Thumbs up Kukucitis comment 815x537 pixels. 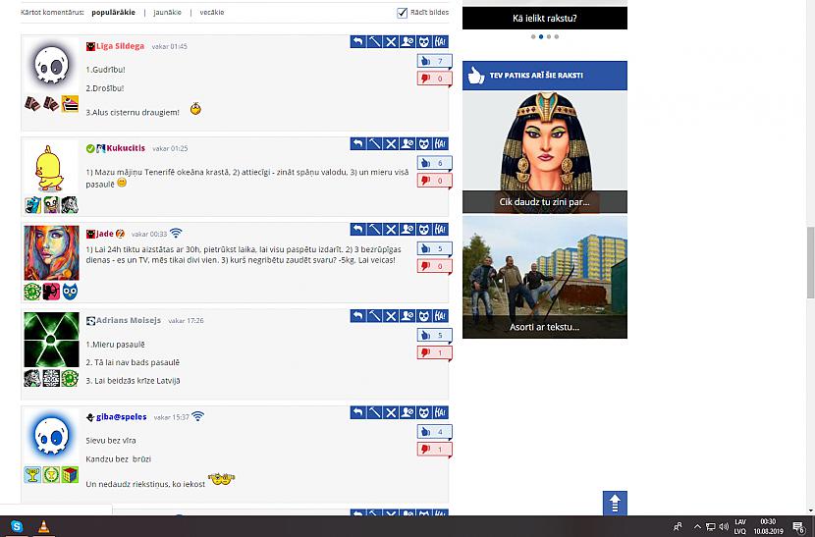tap(435, 163)
